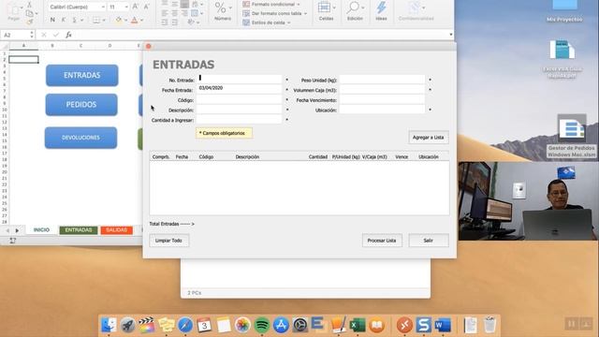Switch to the red SALIDAS sheet tab
599x337 pixels.
tap(116, 230)
